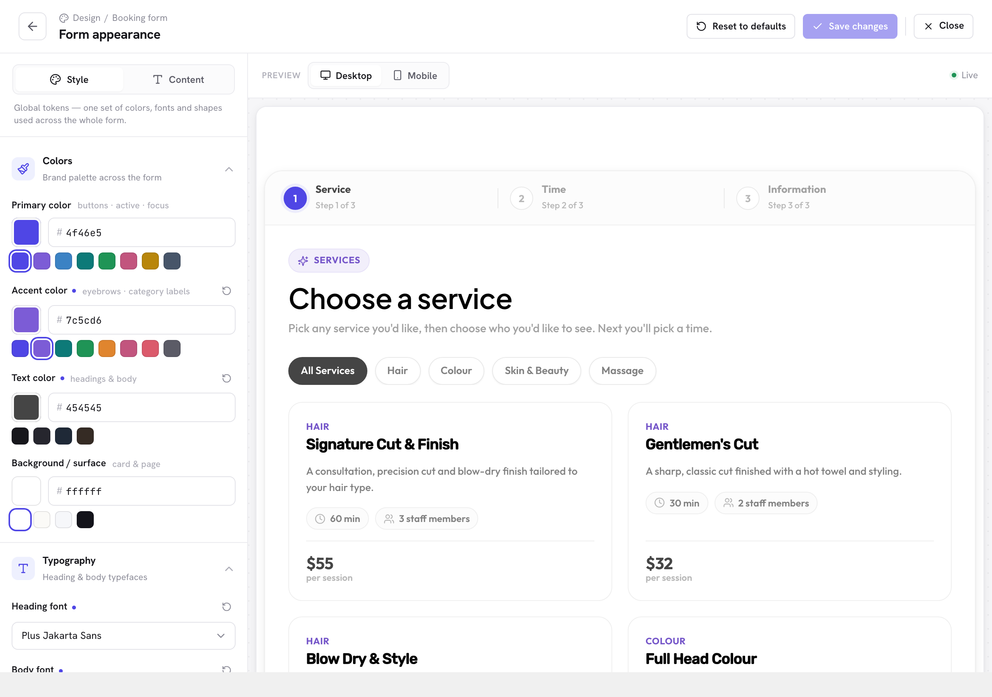The width and height of the screenshot is (992, 697).
Task: Pick cream preset for Background surface
Action: (42, 520)
